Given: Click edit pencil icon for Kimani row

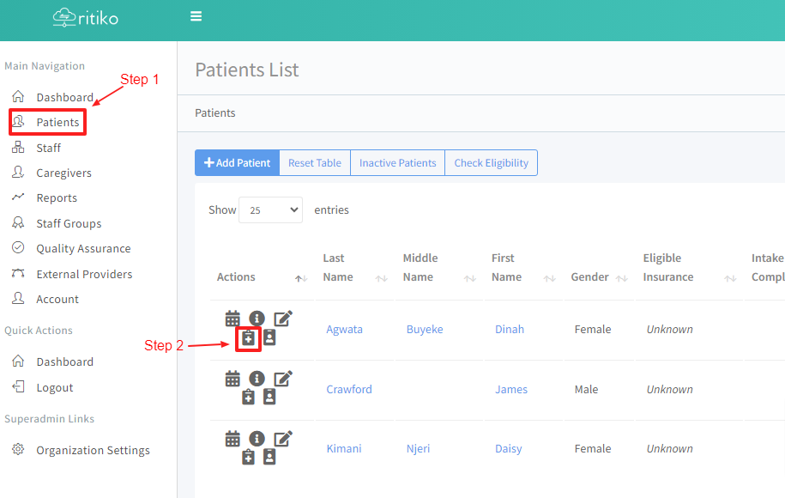Looking at the screenshot, I should point(283,439).
